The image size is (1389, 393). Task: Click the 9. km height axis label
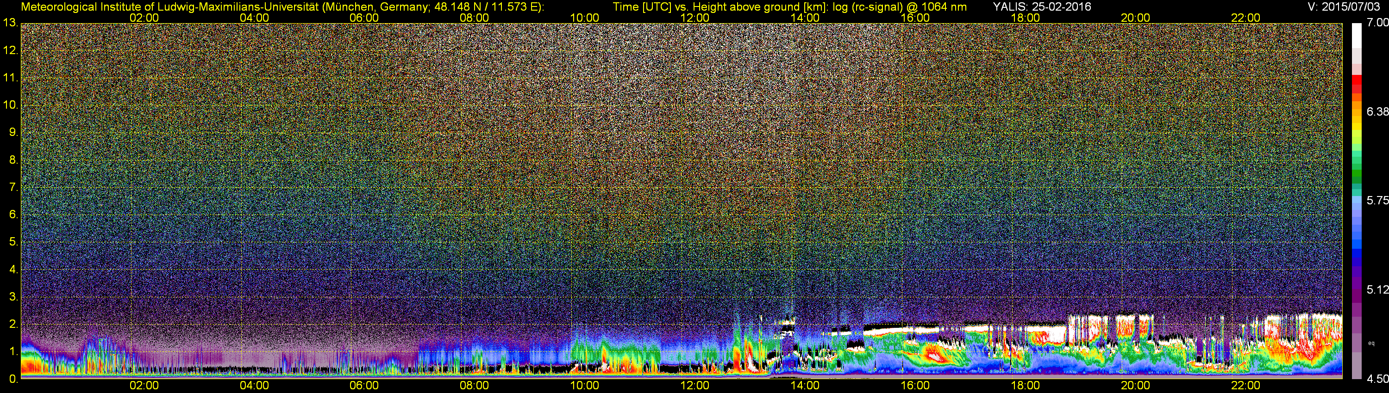(13, 132)
